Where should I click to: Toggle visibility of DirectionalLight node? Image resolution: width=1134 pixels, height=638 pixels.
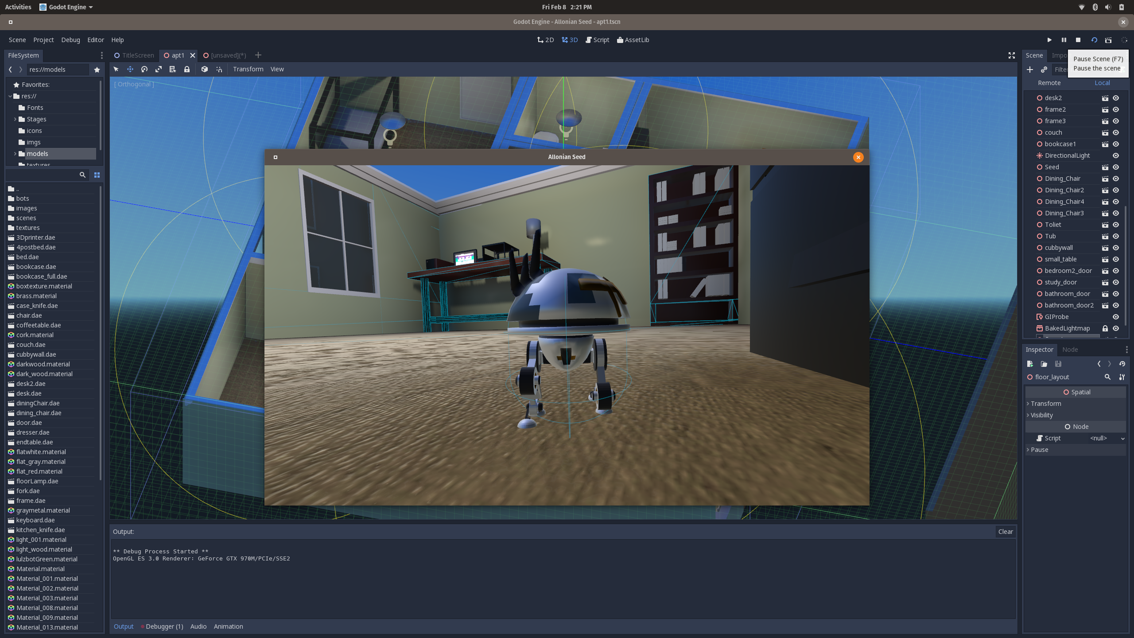pos(1116,156)
